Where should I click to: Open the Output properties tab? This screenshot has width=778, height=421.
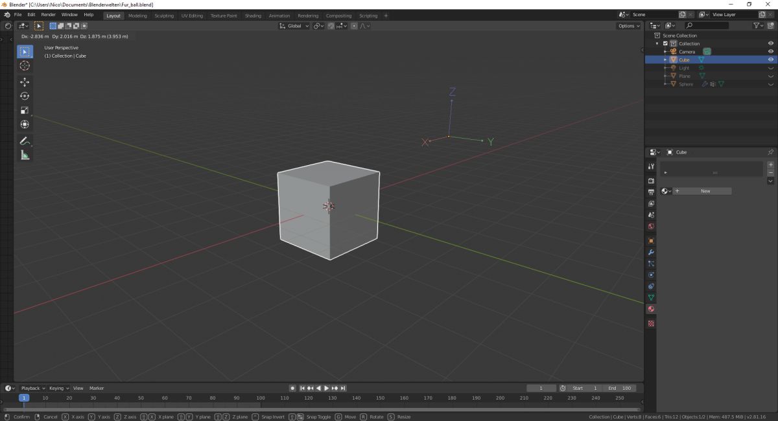point(651,192)
